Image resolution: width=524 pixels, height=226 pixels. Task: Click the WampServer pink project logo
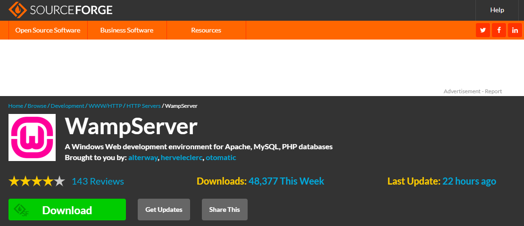coord(32,137)
